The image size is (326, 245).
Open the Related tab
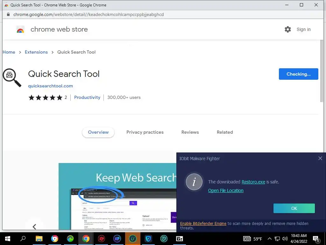tap(225, 132)
